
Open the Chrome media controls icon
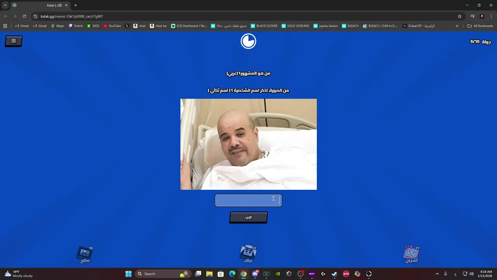[x=473, y=16]
